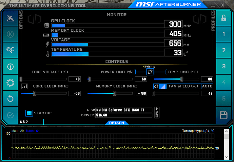Click the fan speed slider handle
Screen dimensions: 234x162
(153, 93)
